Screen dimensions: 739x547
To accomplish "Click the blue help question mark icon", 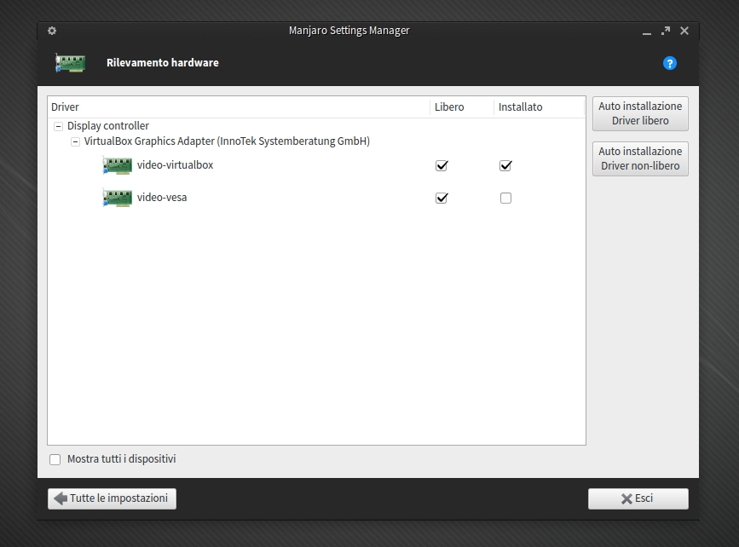I will click(669, 63).
